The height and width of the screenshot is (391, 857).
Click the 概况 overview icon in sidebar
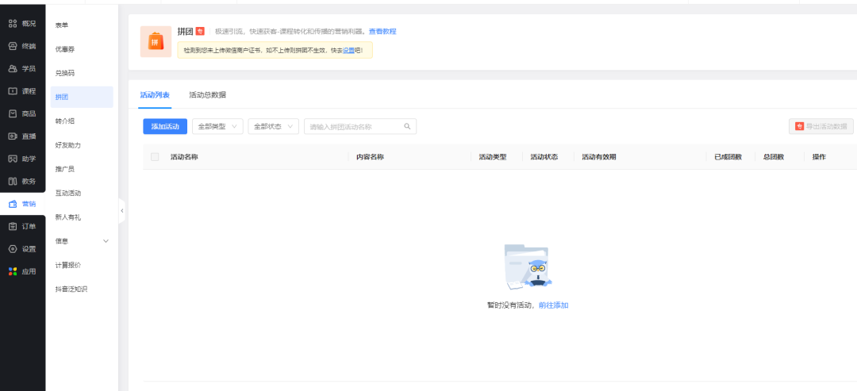(13, 24)
